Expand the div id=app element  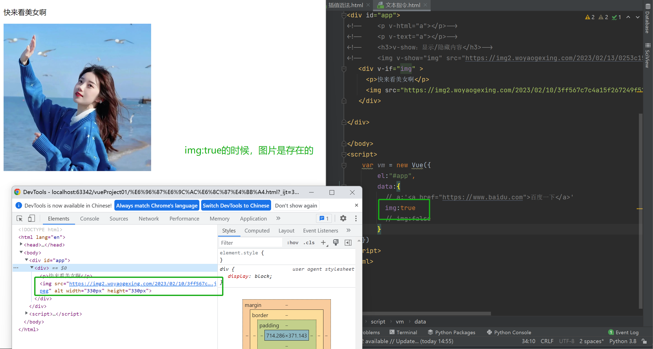pyautogui.click(x=27, y=260)
